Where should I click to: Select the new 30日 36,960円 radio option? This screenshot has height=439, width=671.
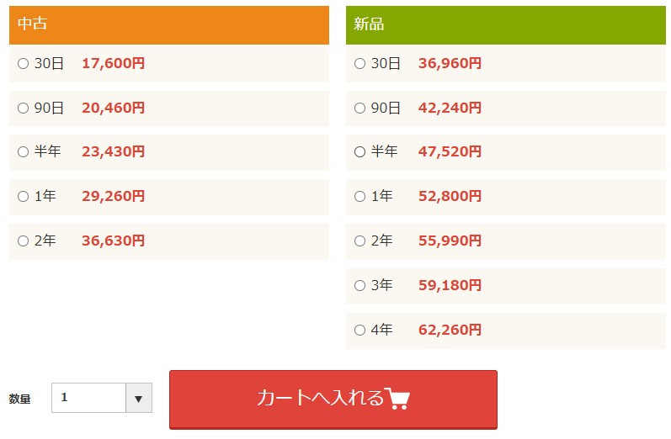(359, 64)
